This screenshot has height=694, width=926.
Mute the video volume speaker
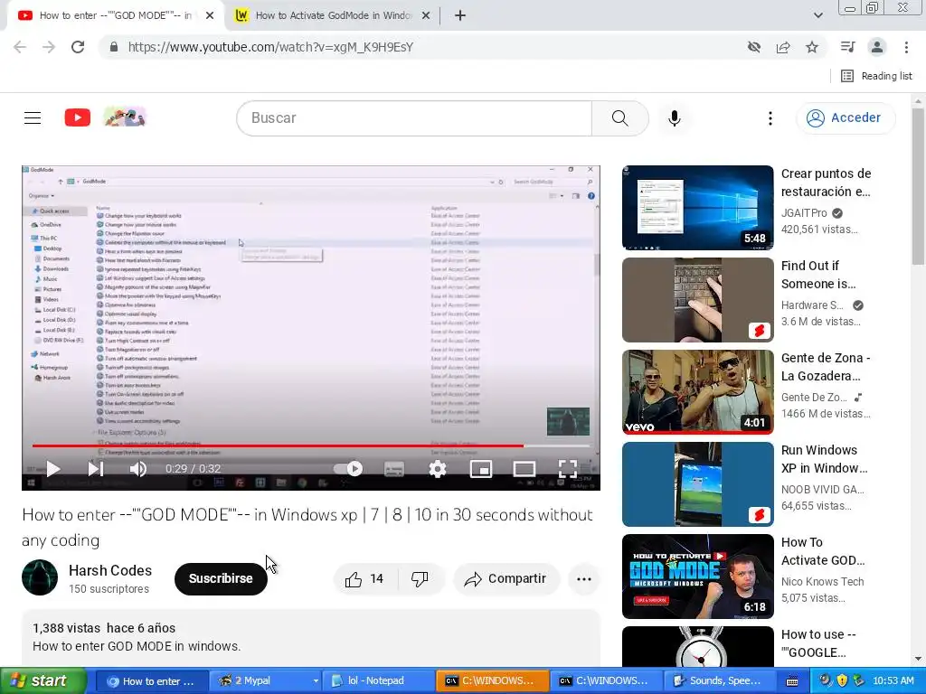coord(138,469)
